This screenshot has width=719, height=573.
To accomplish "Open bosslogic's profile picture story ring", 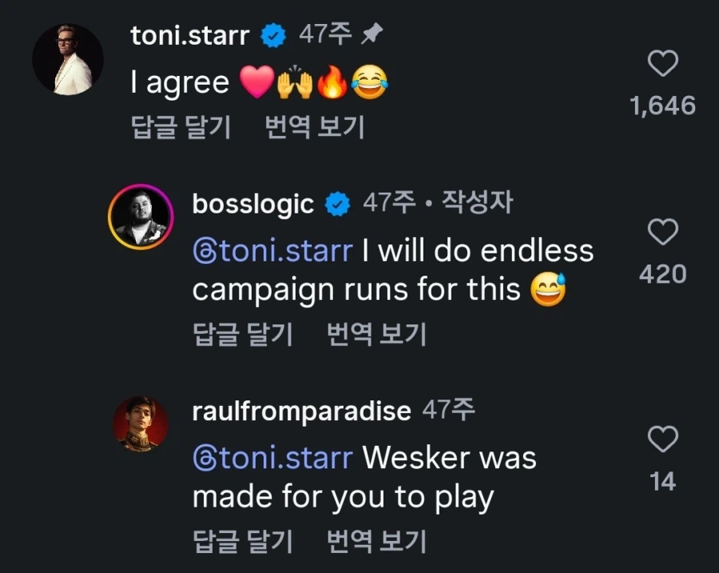I will (x=141, y=217).
